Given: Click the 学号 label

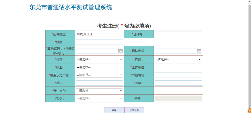Looking at the screenshot, I should (139, 99).
